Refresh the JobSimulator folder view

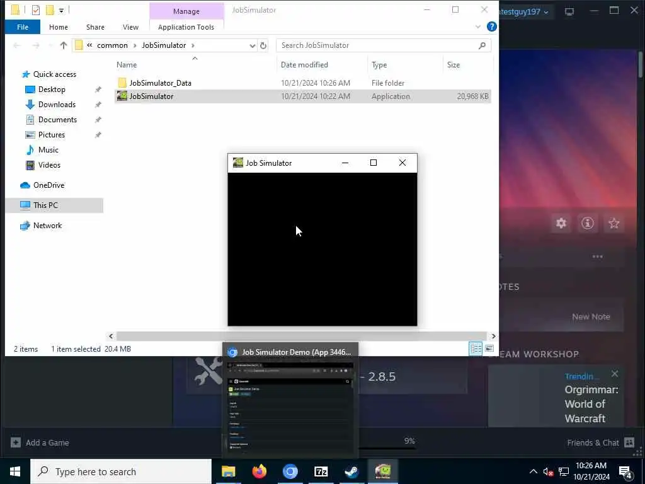click(x=263, y=45)
